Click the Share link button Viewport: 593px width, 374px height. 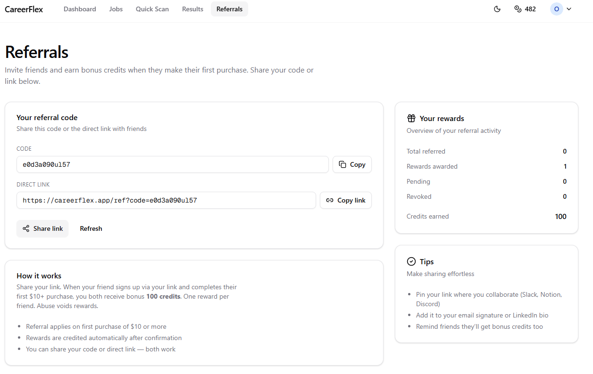click(x=42, y=228)
